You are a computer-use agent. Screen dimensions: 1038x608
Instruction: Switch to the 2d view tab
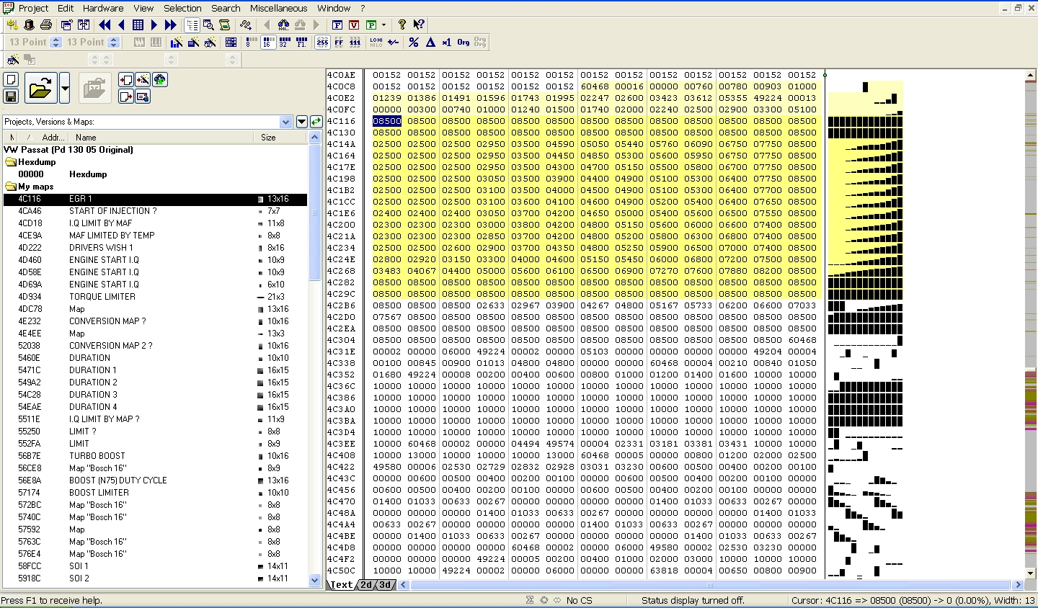366,585
